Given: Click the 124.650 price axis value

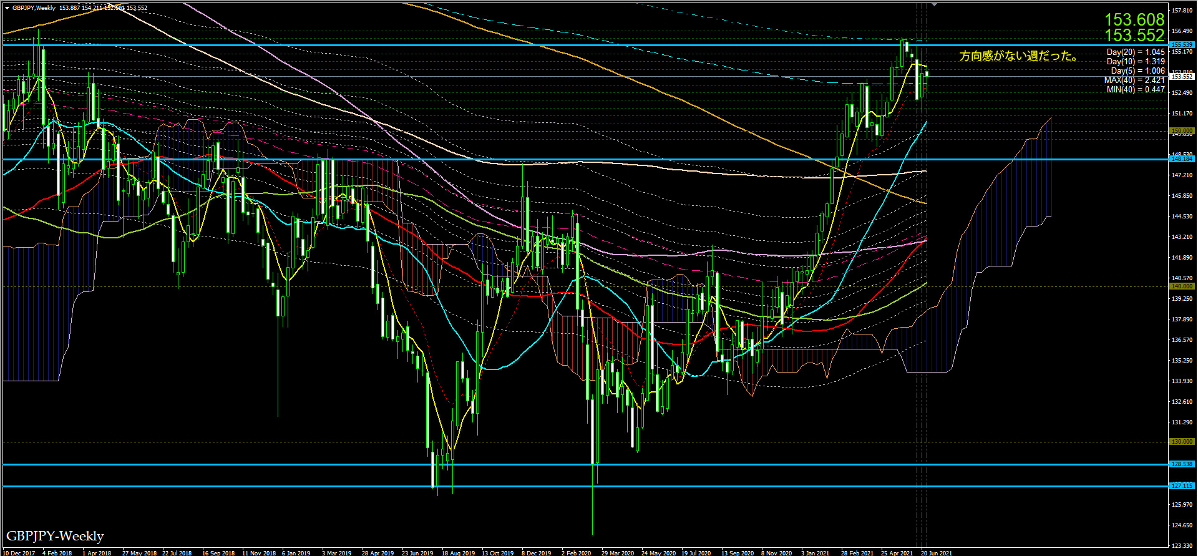Looking at the screenshot, I should (x=1182, y=525).
